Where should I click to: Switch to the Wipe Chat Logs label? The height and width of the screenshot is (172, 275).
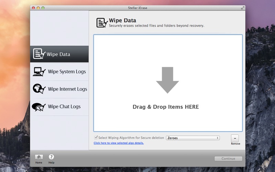[x=64, y=107]
